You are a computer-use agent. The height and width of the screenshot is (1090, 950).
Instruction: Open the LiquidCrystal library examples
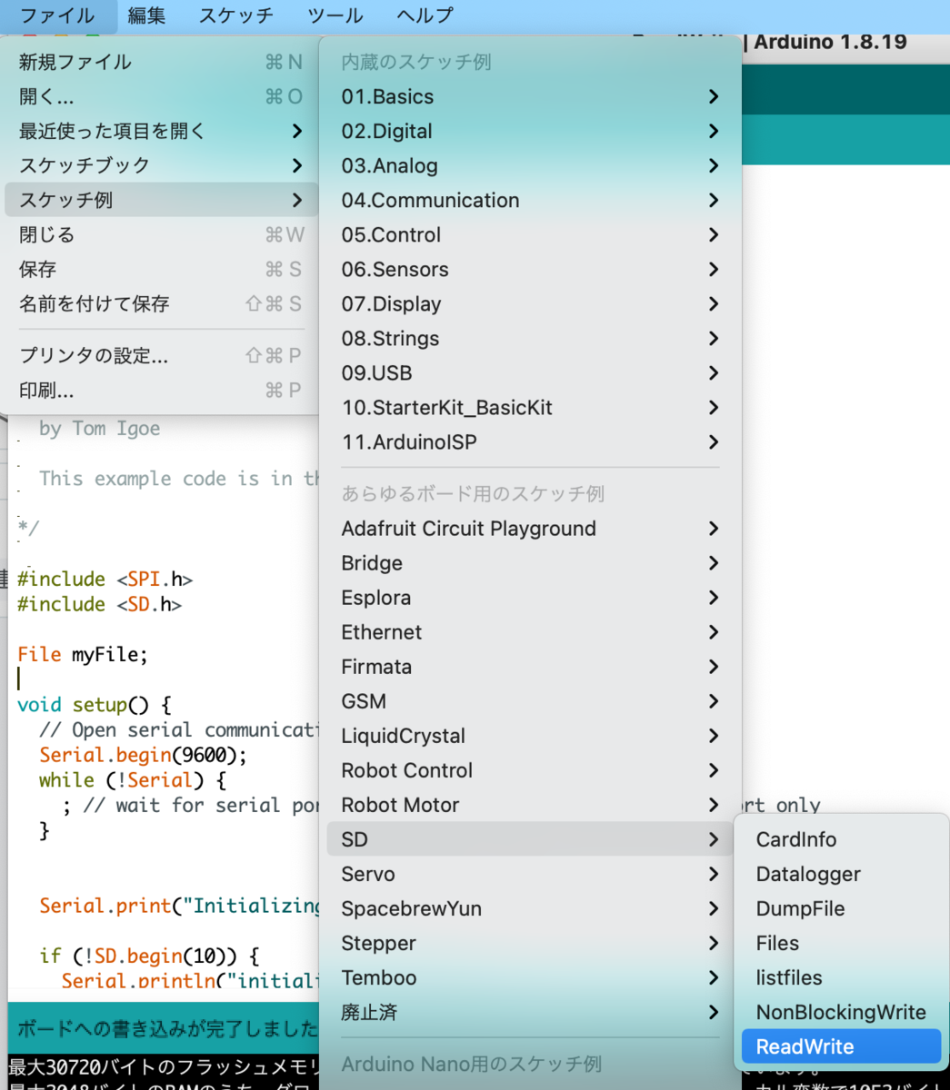tap(530, 736)
